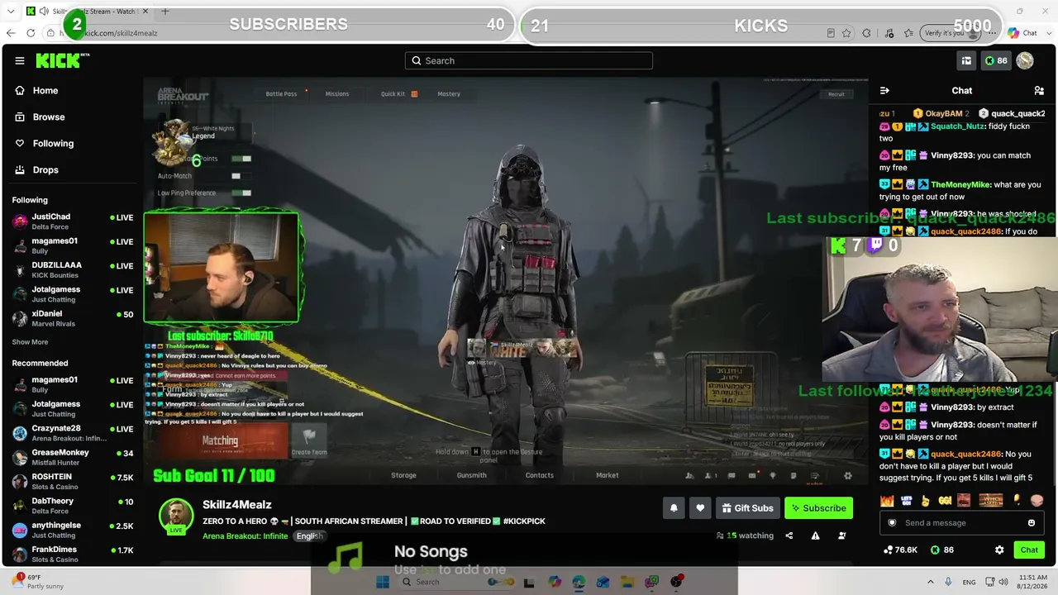This screenshot has width=1058, height=595.
Task: Click the Quick Kit tab in stream
Action: click(x=393, y=93)
